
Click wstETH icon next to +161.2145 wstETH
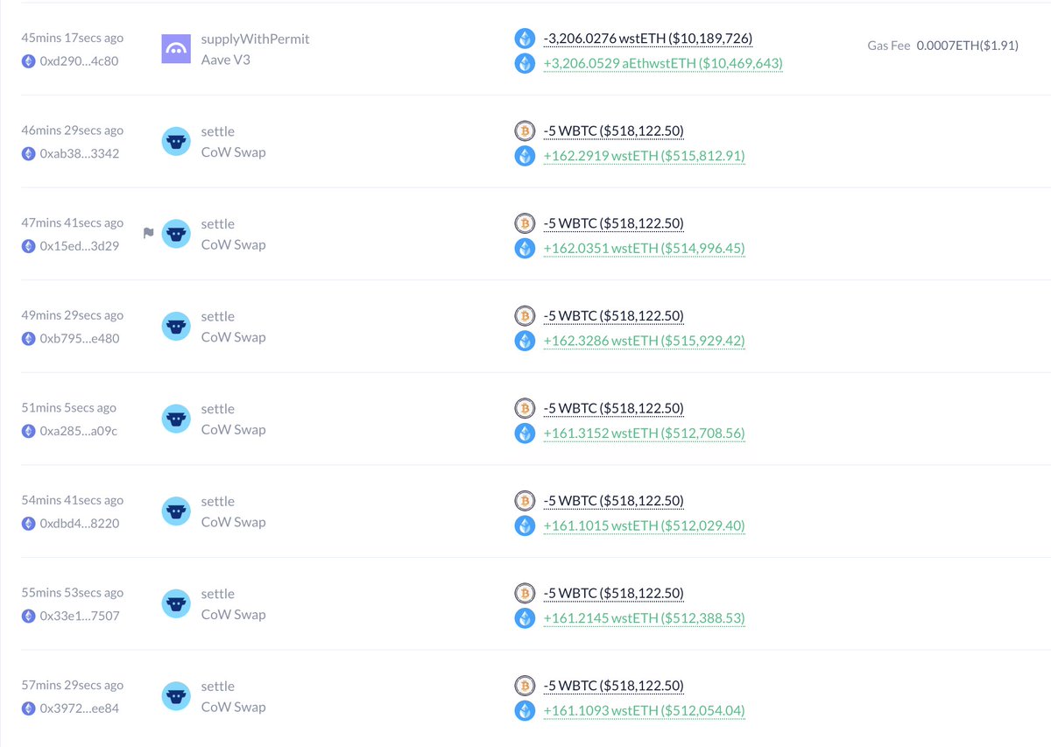click(525, 617)
